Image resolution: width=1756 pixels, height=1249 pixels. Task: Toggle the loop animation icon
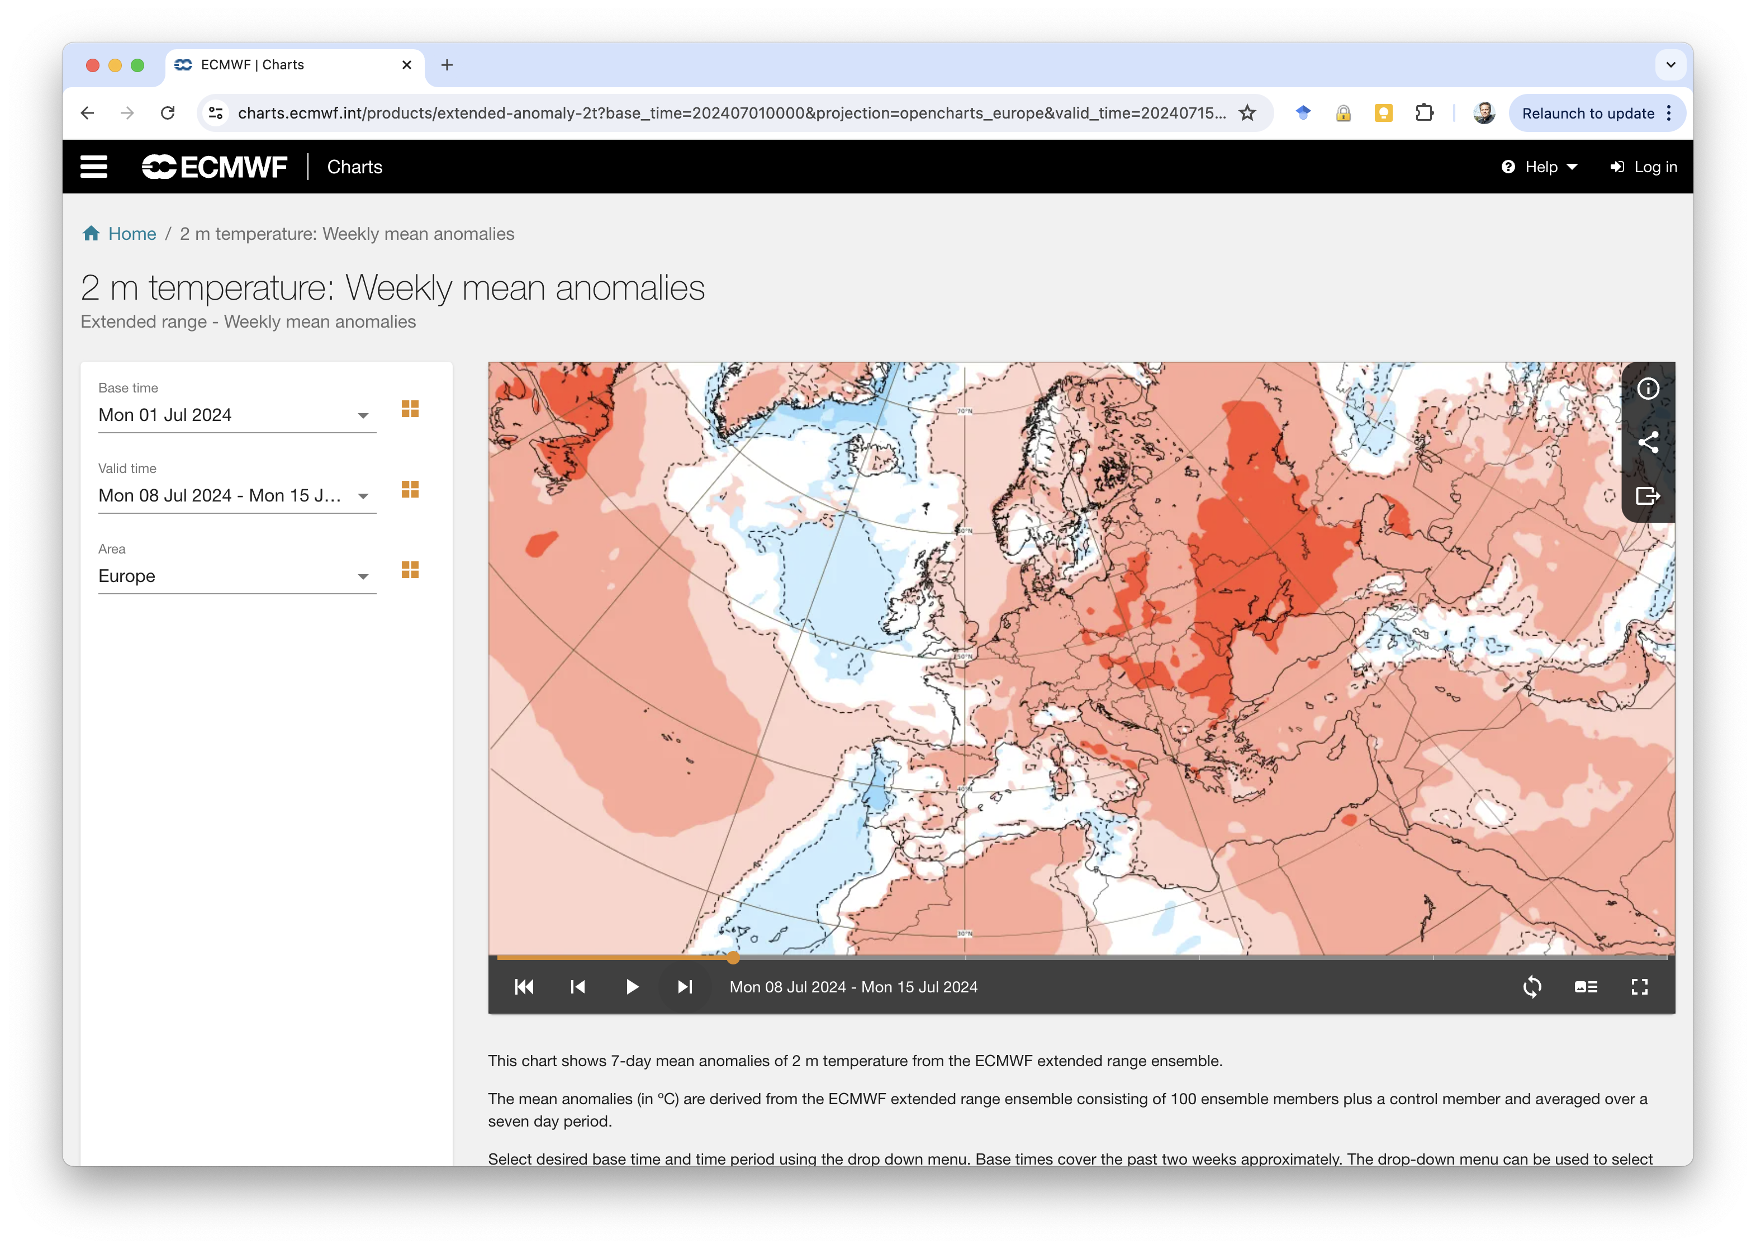[1531, 987]
